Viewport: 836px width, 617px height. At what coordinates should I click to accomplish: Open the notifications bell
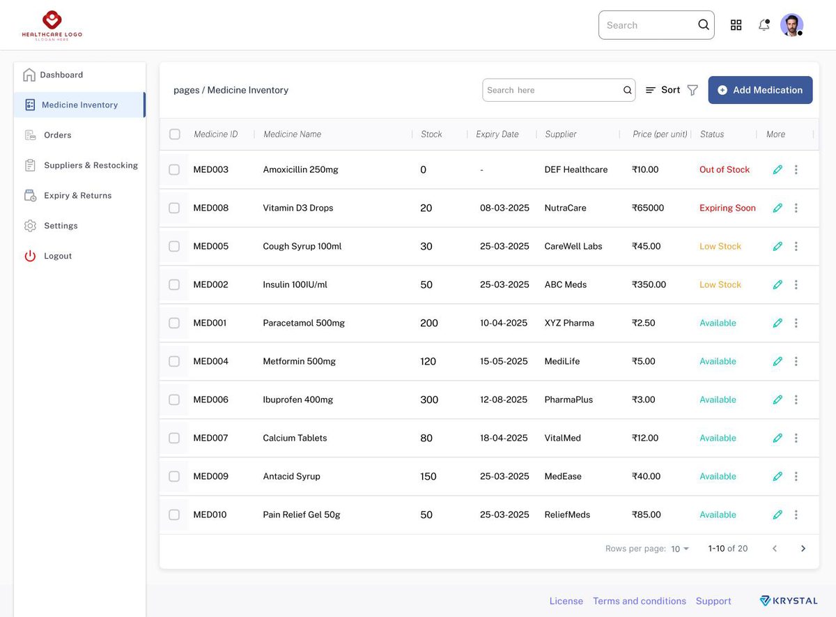coord(764,25)
